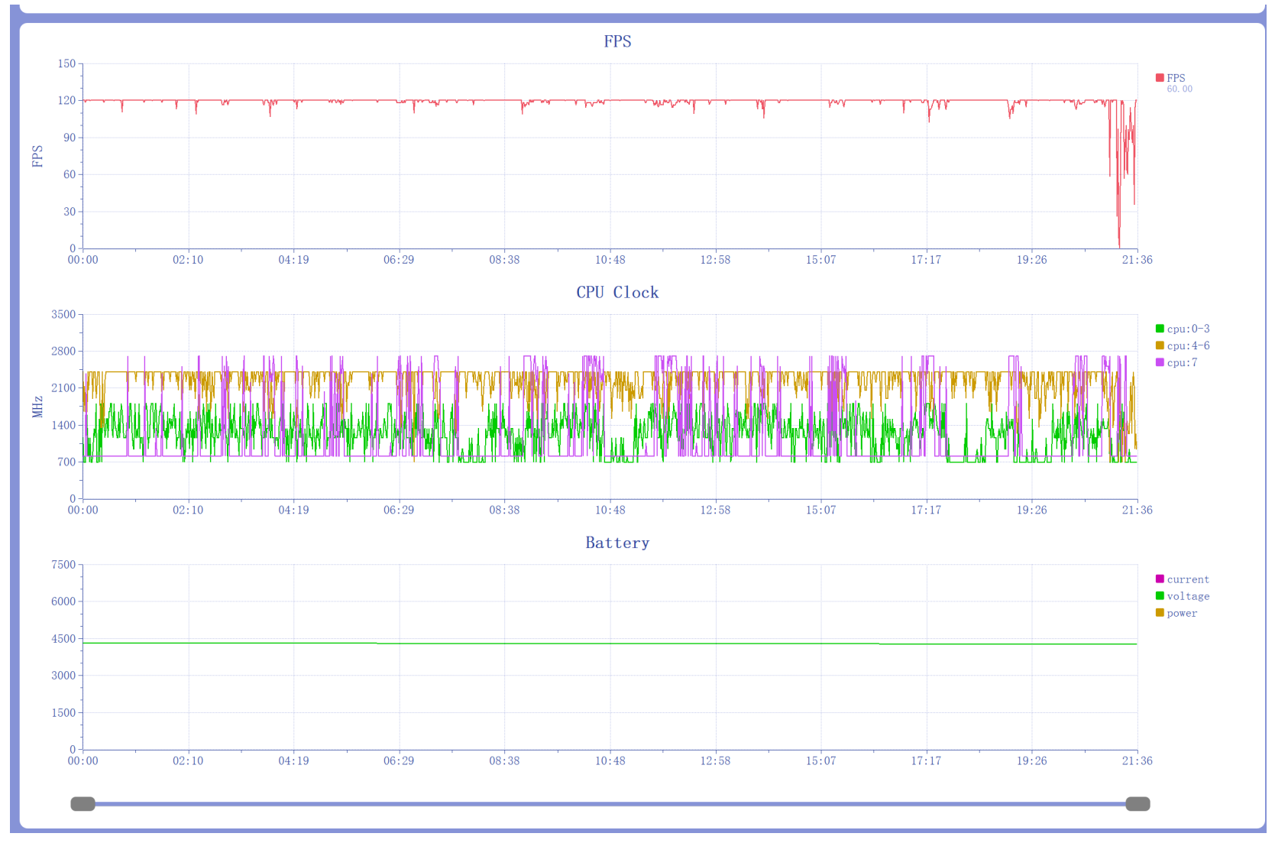Click the FPS chart title

click(617, 41)
